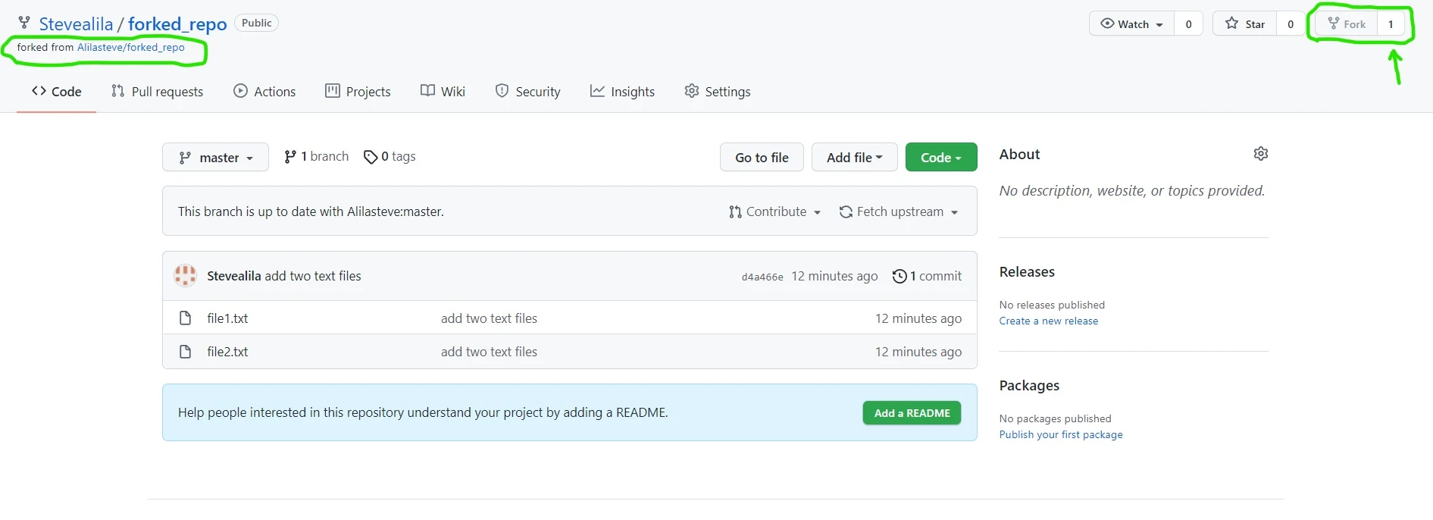
Task: Click the Fork button
Action: click(x=1347, y=24)
